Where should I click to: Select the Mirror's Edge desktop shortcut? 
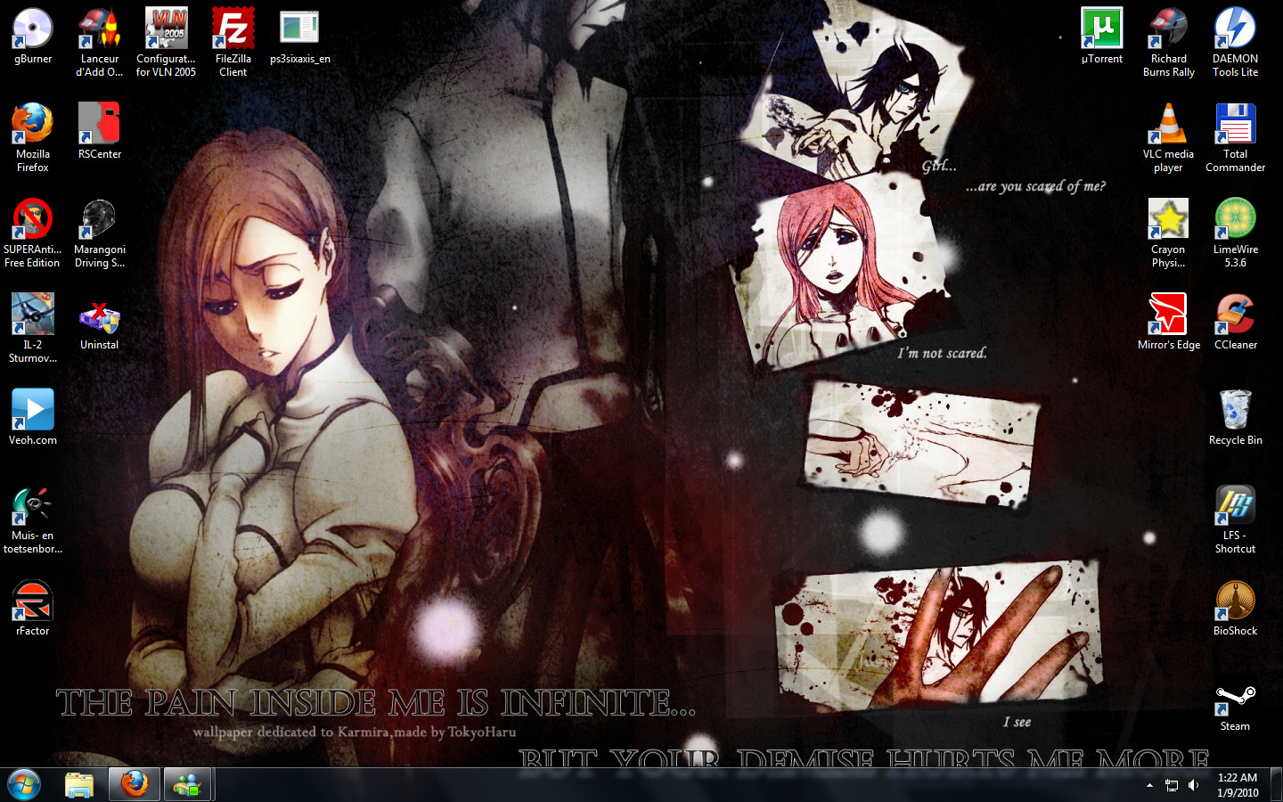click(x=1169, y=322)
